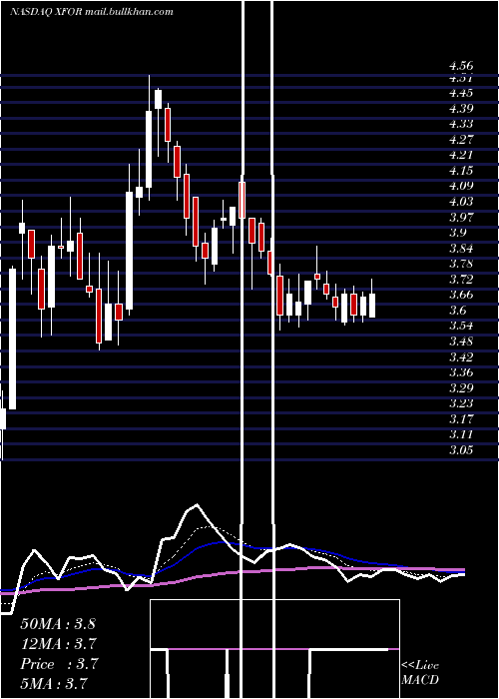
Task: Select the 3.29 price axis label
Action: [x=461, y=387]
